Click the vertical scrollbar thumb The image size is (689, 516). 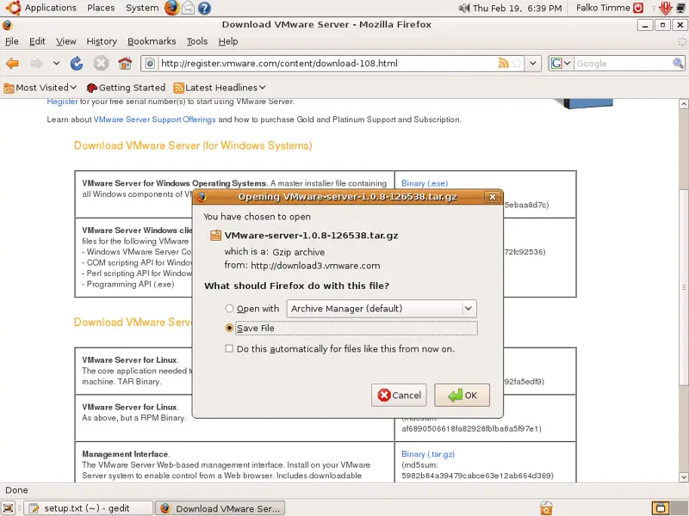pos(683,287)
